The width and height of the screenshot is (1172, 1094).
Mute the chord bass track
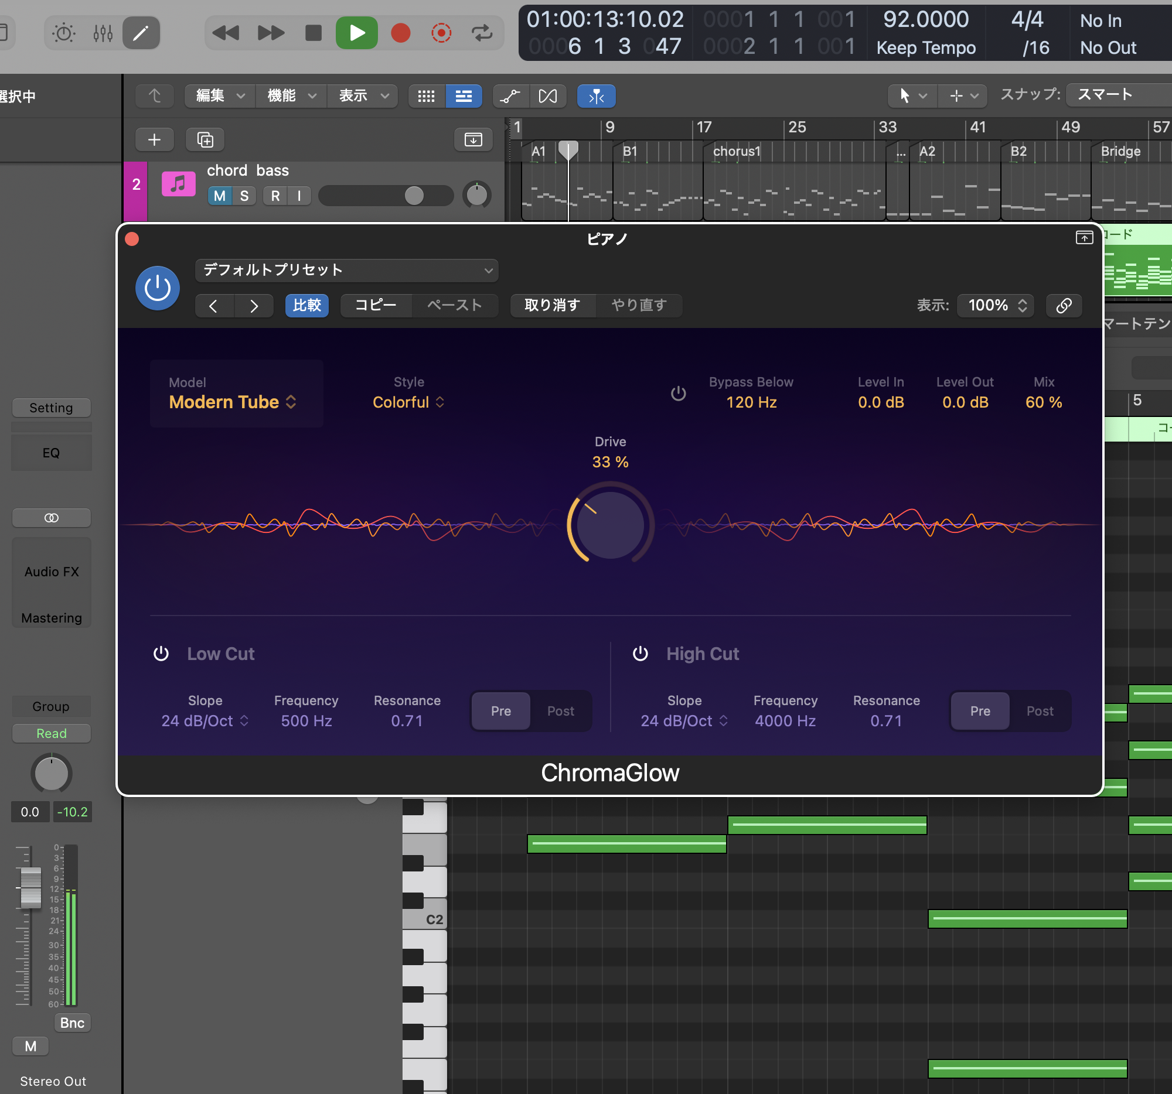[x=220, y=196]
